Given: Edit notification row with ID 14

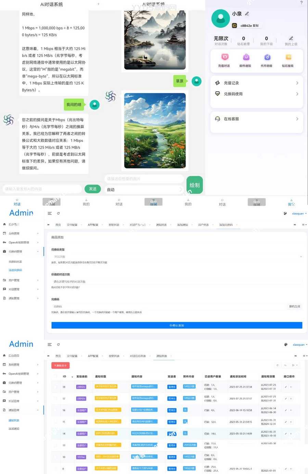Looking at the screenshot, I should coord(286,434).
